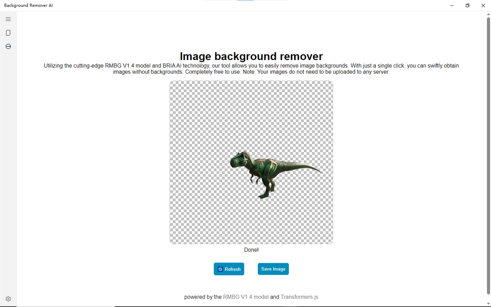Open Settings via the gear icon
Image resolution: width=491 pixels, height=307 pixels.
[8, 298]
